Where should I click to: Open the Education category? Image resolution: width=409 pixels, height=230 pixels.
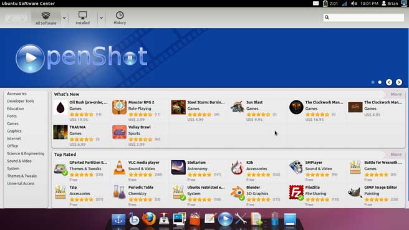(x=16, y=108)
